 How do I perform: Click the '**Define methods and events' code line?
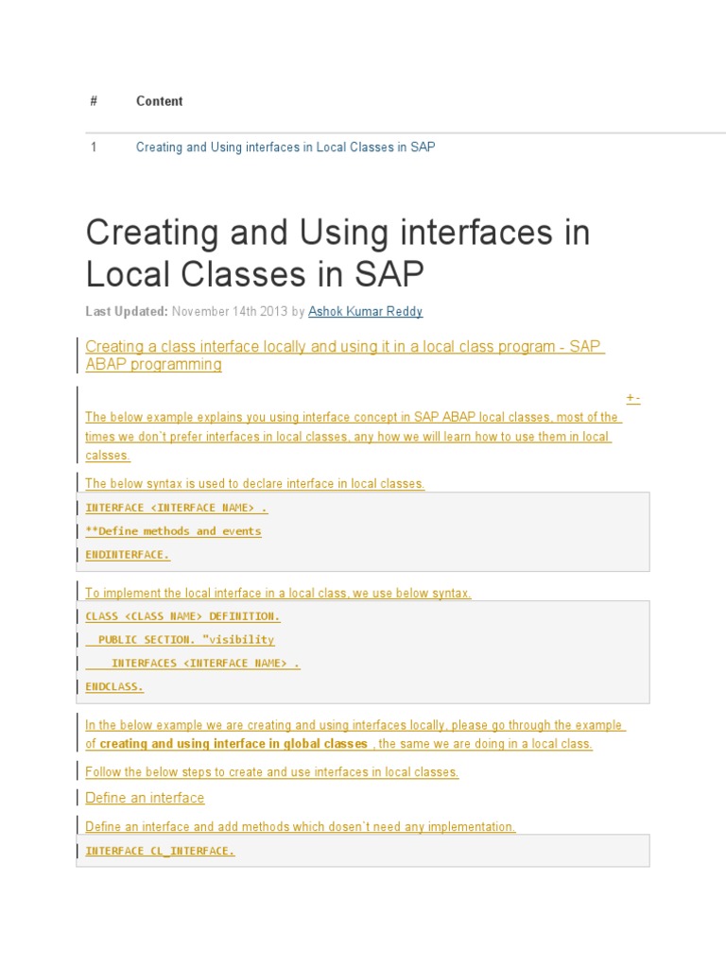tap(173, 531)
